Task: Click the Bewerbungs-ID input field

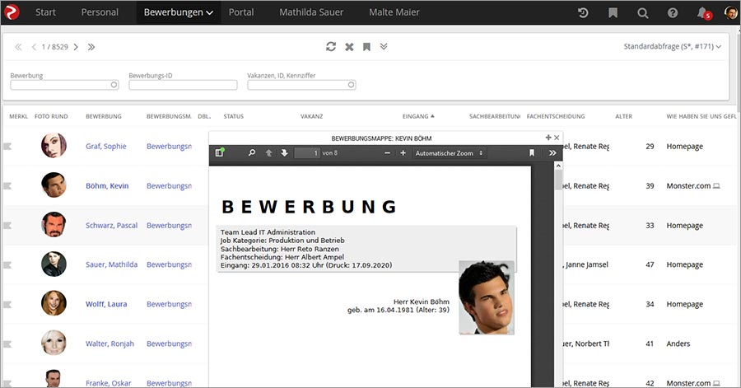Action: point(183,85)
